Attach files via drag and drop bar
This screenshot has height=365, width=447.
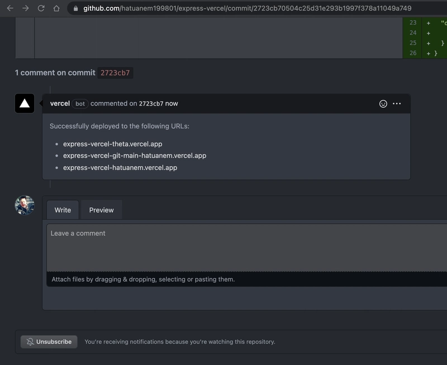(247, 279)
